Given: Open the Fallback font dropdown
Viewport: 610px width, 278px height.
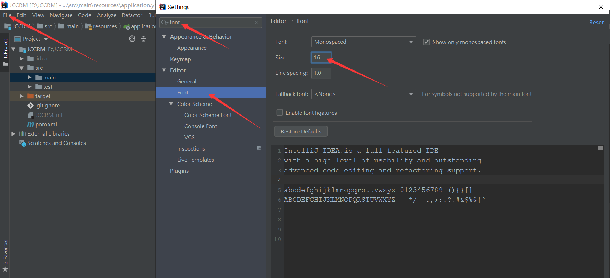Looking at the screenshot, I should click(364, 94).
